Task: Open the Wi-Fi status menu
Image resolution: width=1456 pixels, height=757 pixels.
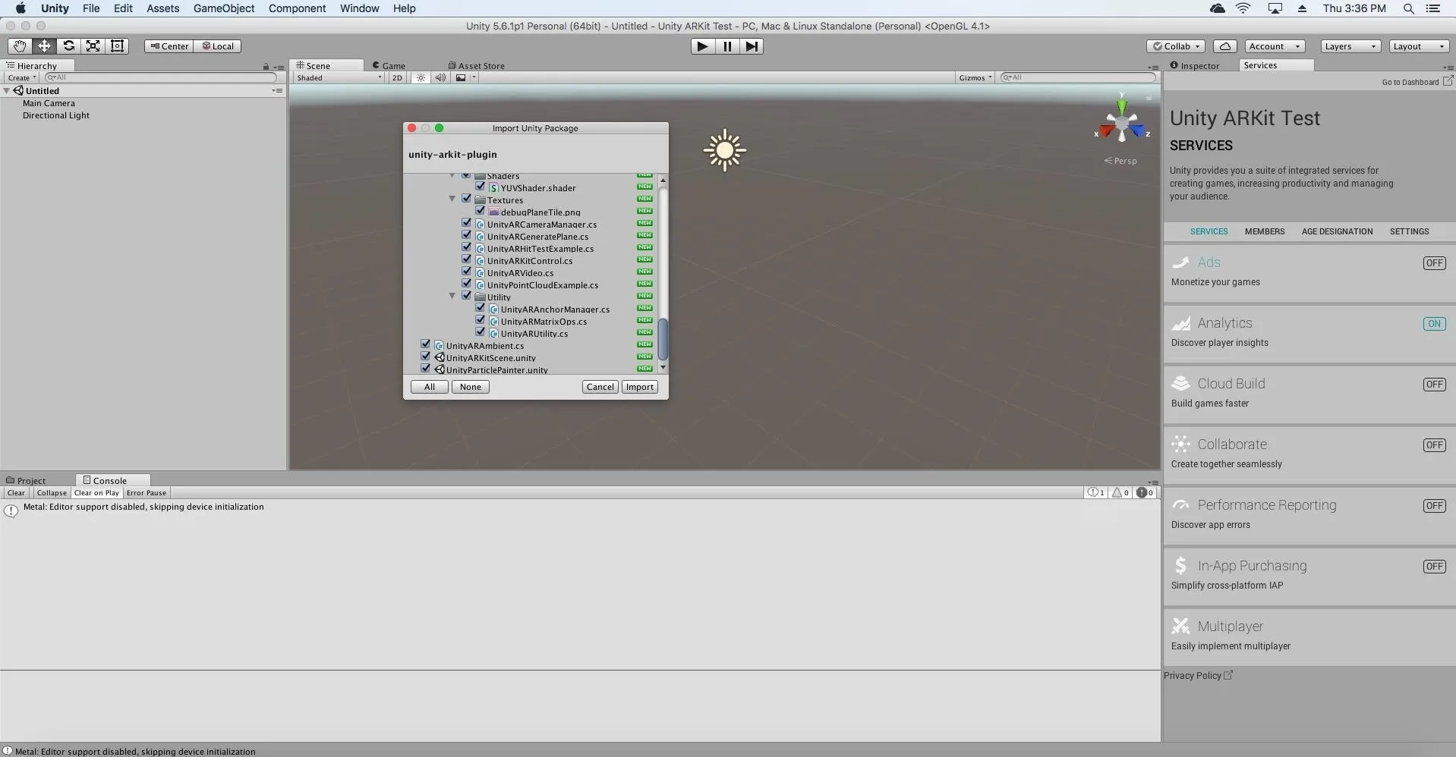Action: pos(1243,8)
